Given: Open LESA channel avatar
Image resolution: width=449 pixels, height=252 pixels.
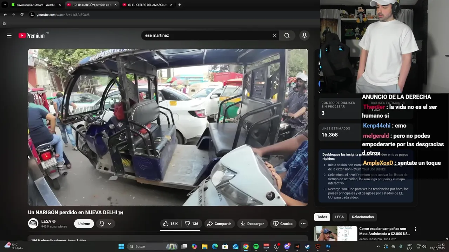Looking at the screenshot, I should tap(33, 223).
